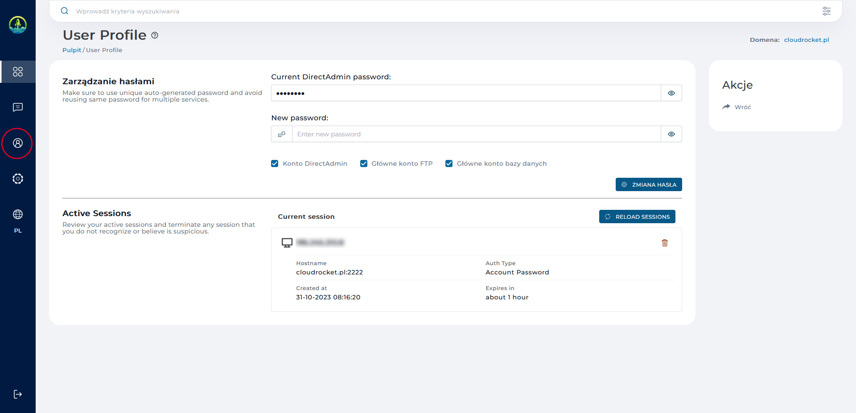The width and height of the screenshot is (856, 413).
Task: Click the cloudrocket.pl domain link
Action: tap(806, 40)
